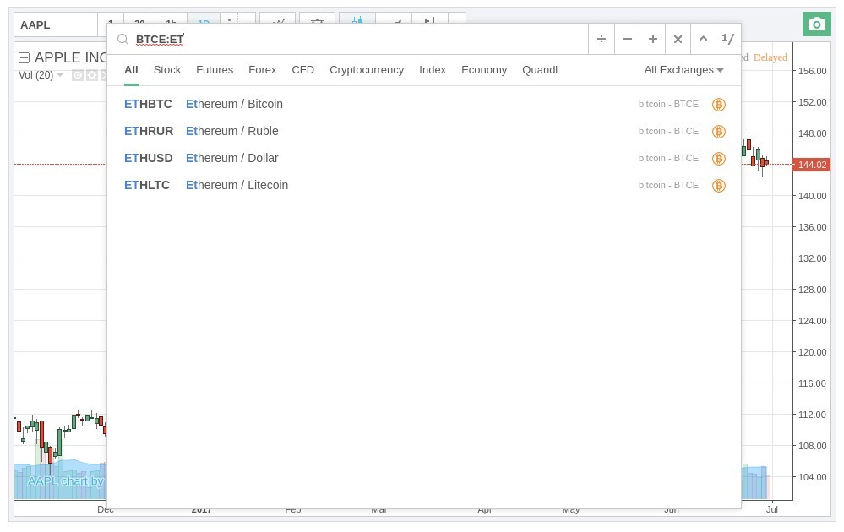Screen dimensions: 844x532
Task: Switch to the Forex tab
Action: 262,70
